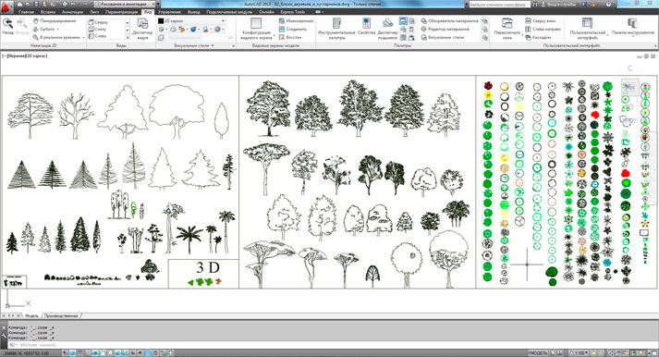659x357 pixels.
Task: Toggle РМОДЕЛЬ model space button
Action: click(538, 353)
